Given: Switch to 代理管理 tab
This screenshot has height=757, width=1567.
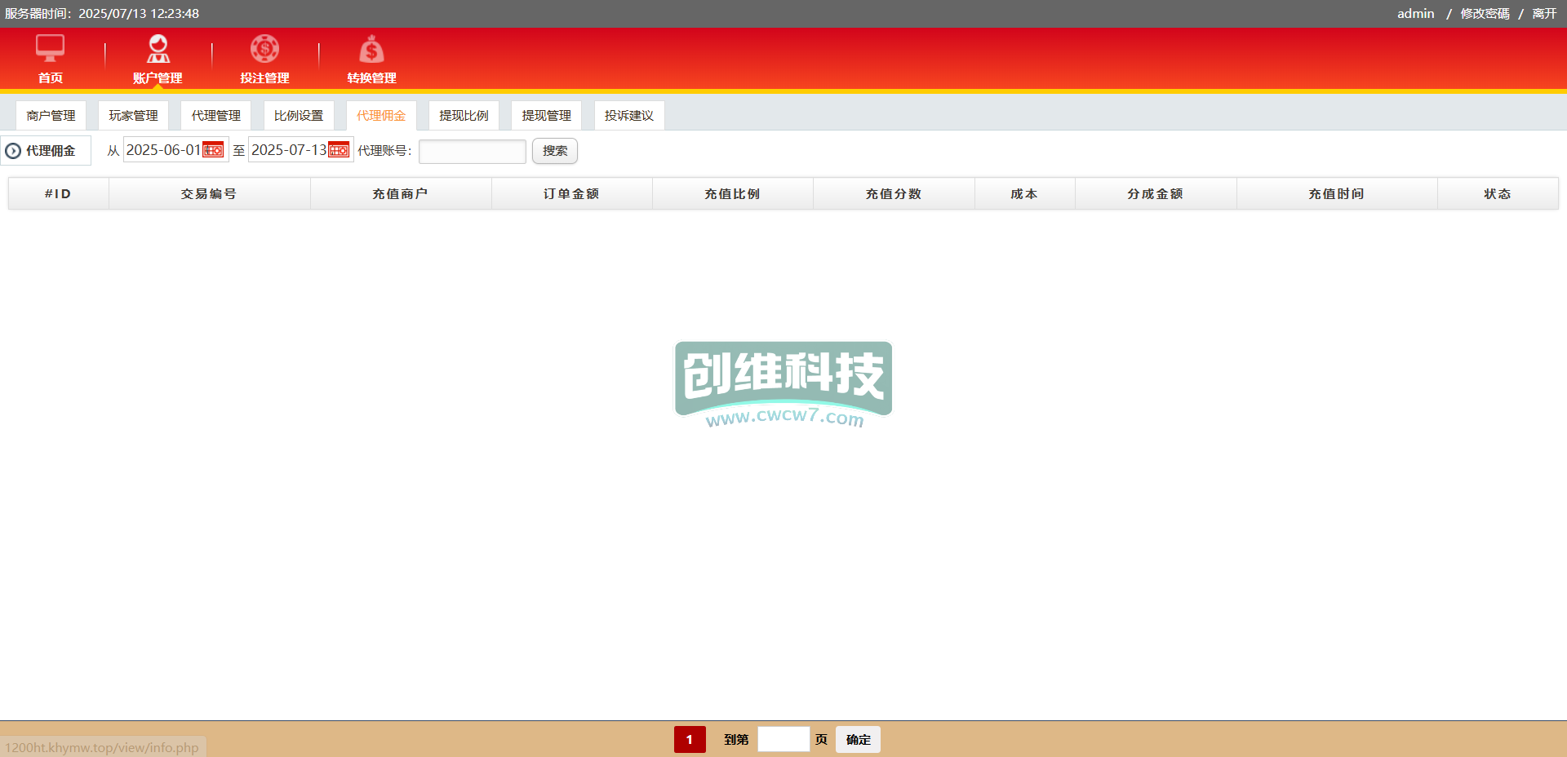Looking at the screenshot, I should point(215,116).
